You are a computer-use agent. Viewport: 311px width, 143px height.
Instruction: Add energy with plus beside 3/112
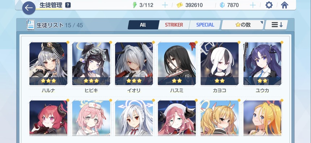[165, 5]
